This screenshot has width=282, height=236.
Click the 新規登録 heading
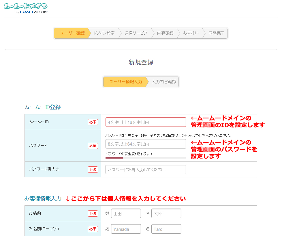pyautogui.click(x=141, y=62)
